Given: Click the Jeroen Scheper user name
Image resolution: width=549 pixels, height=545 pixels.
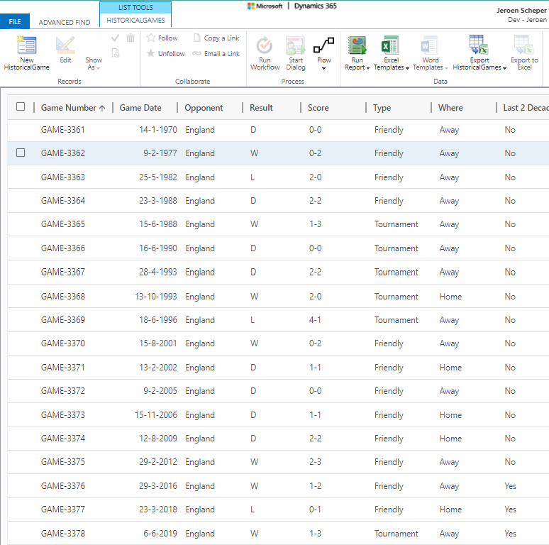Looking at the screenshot, I should pyautogui.click(x=521, y=11).
